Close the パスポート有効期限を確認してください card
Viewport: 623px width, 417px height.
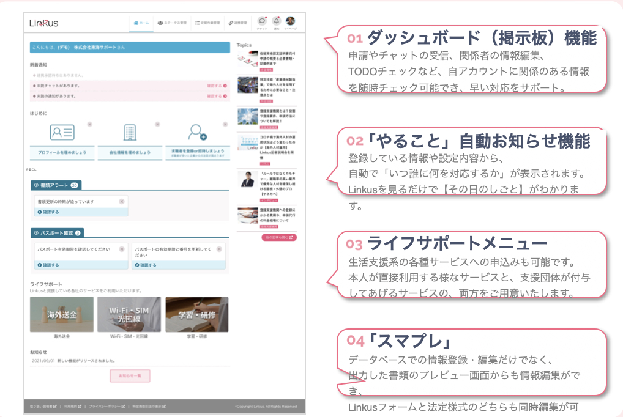[x=121, y=249]
